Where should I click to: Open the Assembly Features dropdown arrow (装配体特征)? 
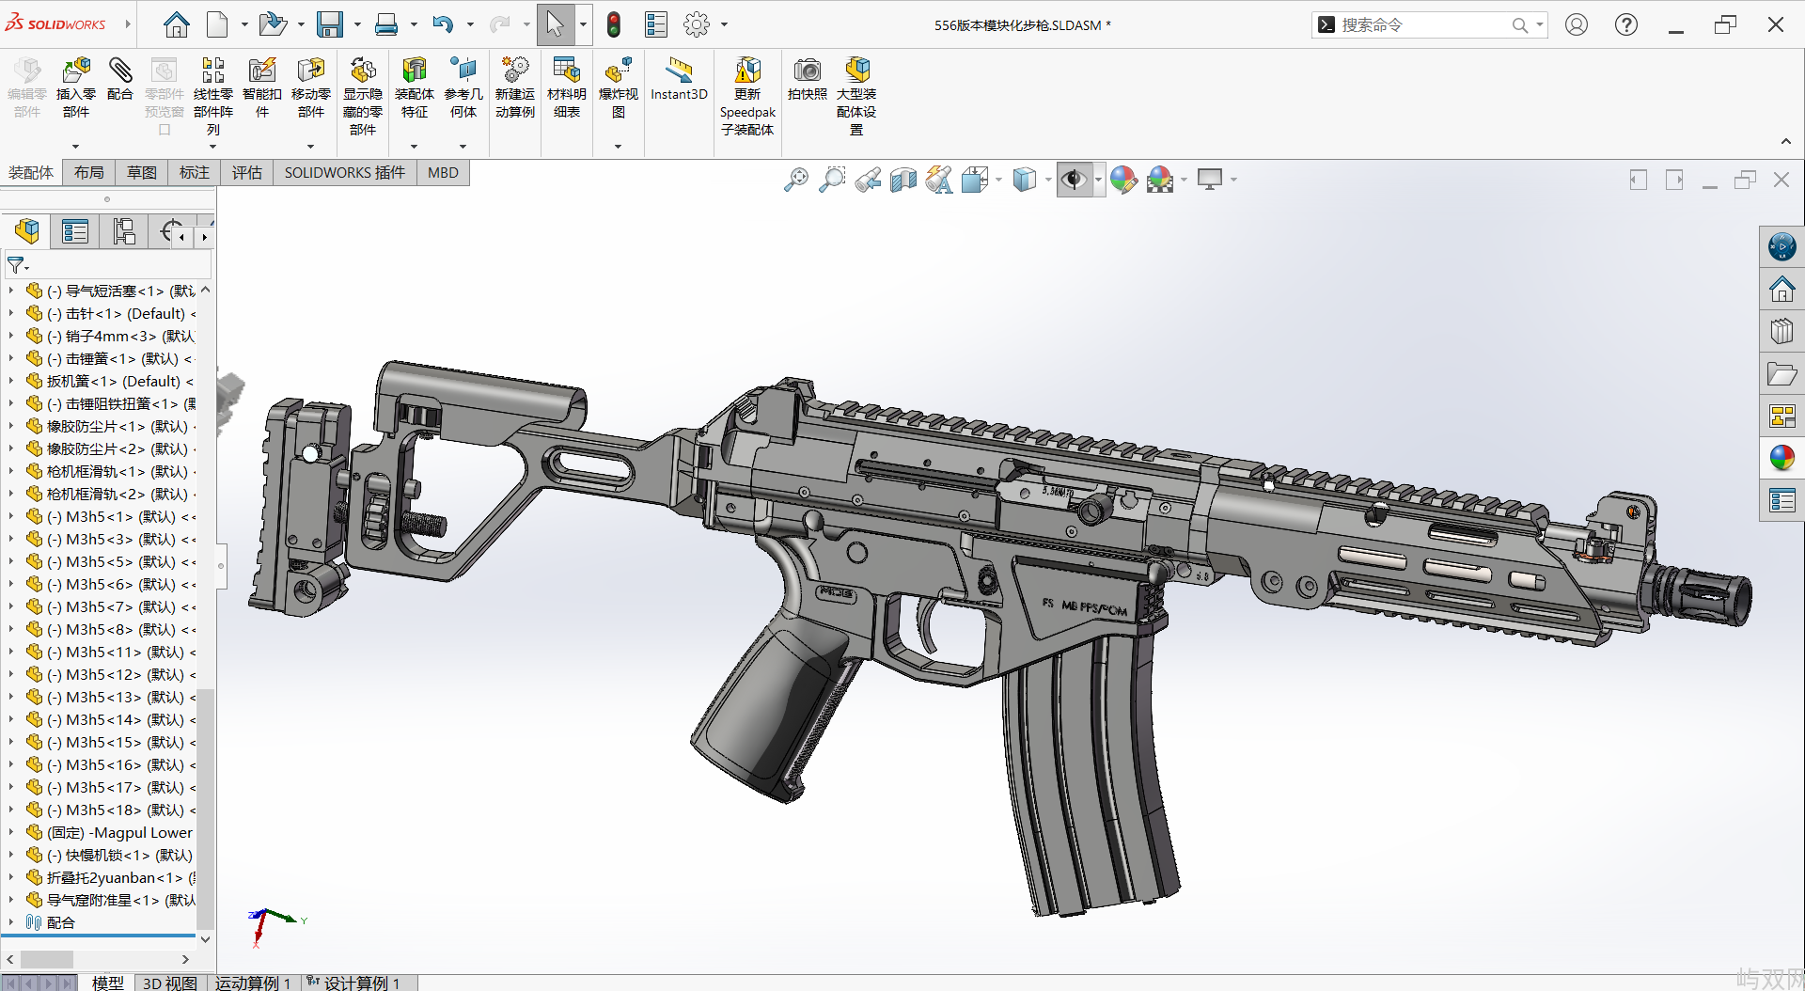click(414, 146)
